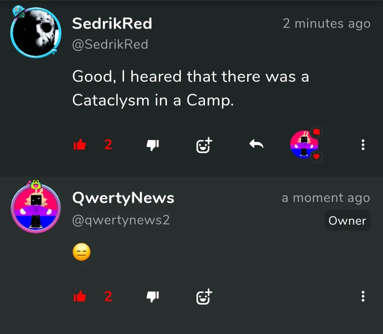Image resolution: width=383 pixels, height=334 pixels.
Task: Add emoji reaction to SedrikRed's comment
Action: click(204, 145)
